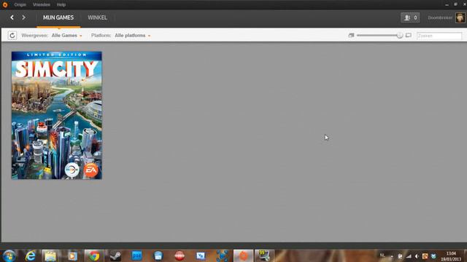467x262 pixels.
Task: Click the large tiles size icon
Action: pyautogui.click(x=409, y=36)
